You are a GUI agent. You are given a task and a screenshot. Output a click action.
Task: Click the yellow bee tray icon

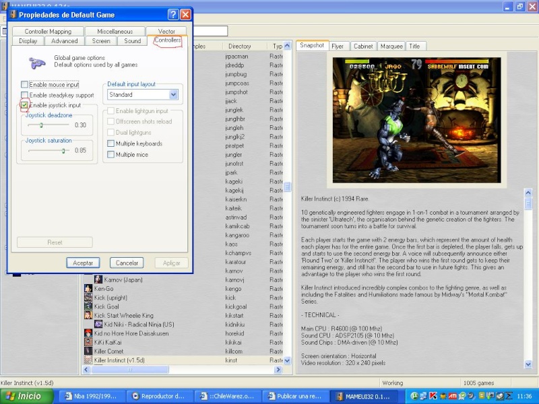[443, 396]
